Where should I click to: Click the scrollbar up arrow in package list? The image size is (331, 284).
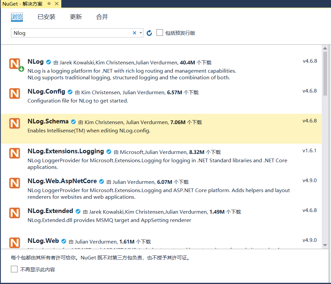click(x=325, y=48)
